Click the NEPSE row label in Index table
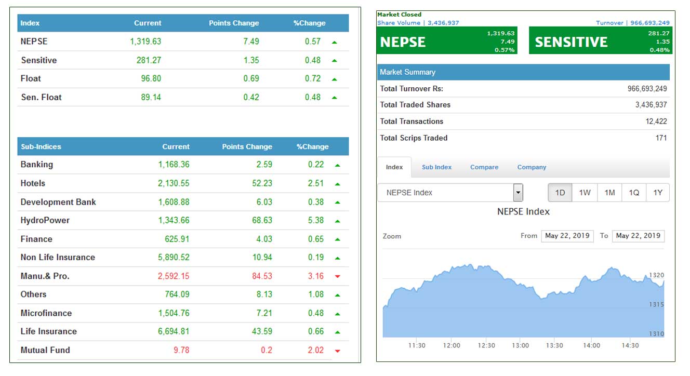The image size is (690, 376). (34, 42)
